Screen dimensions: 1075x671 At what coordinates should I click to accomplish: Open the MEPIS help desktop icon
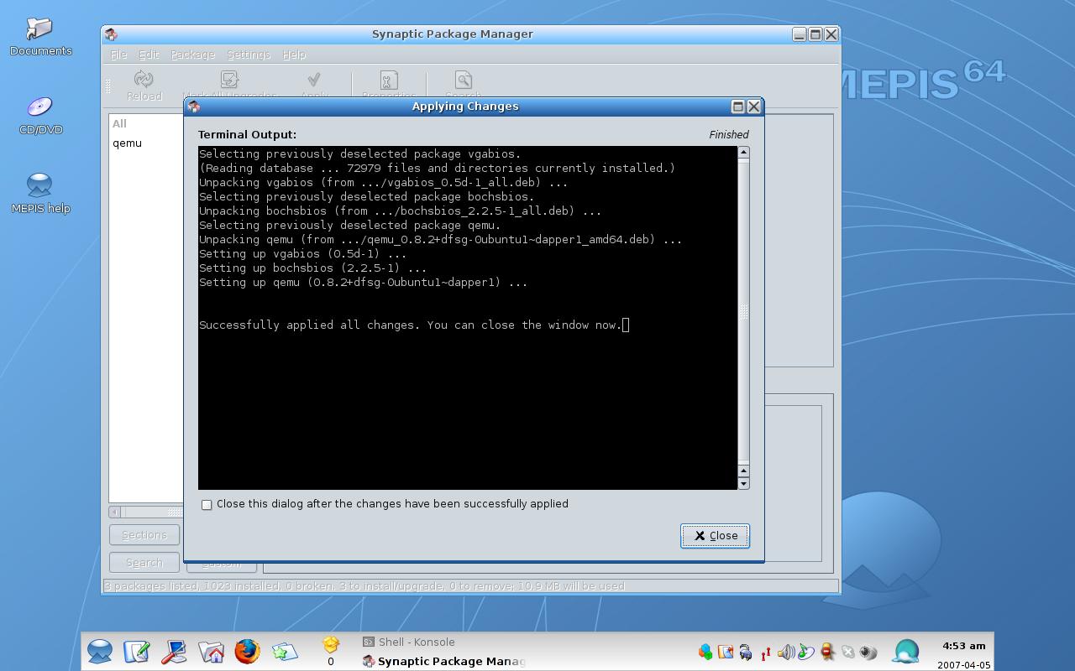click(x=40, y=193)
